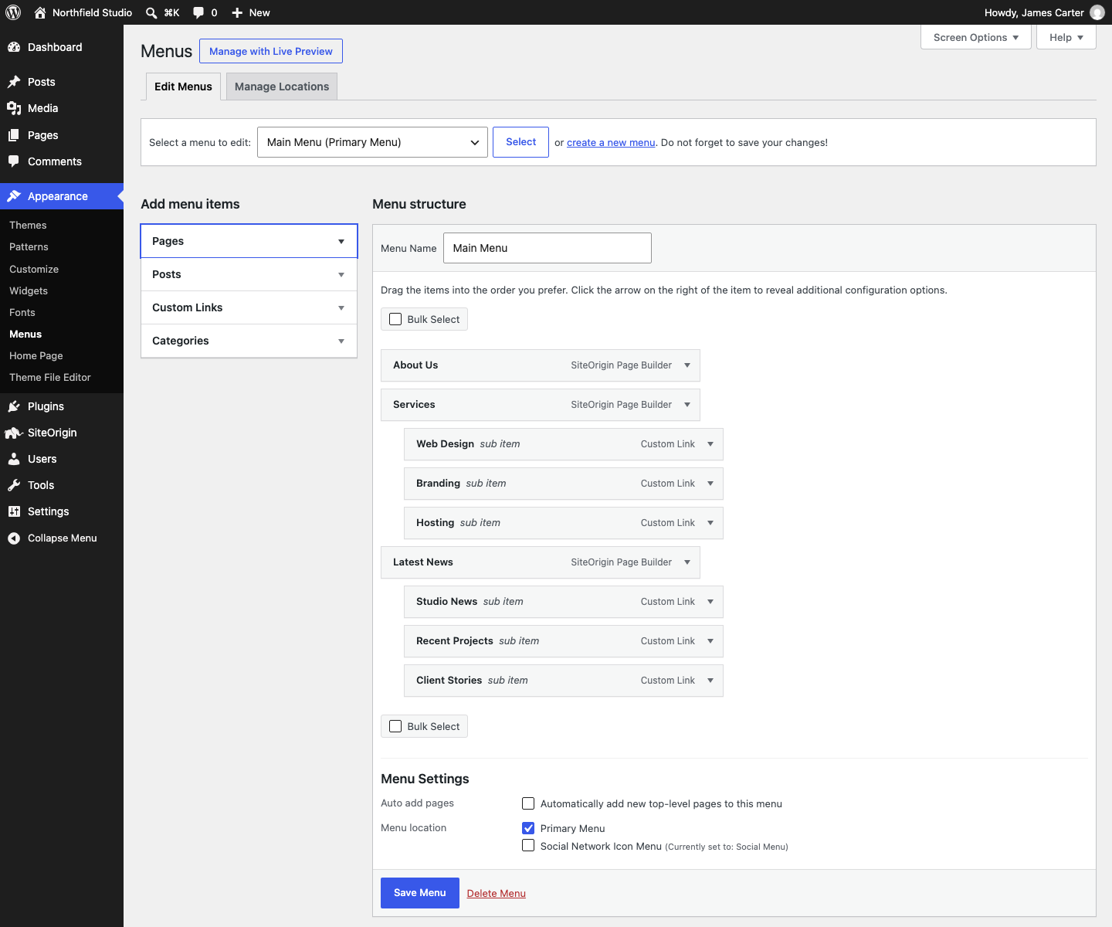Click the comments bubble icon in admin bar

pos(198,12)
